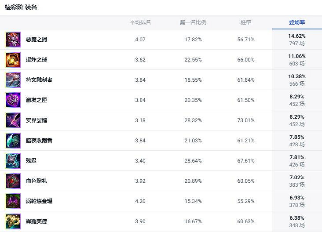Viewport: 322px width, 232px height.
Task: Click the 辉耀美德 item icon
Action: (x=13, y=221)
